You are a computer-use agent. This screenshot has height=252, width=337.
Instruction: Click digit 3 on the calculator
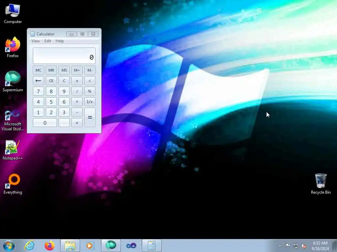coord(64,112)
